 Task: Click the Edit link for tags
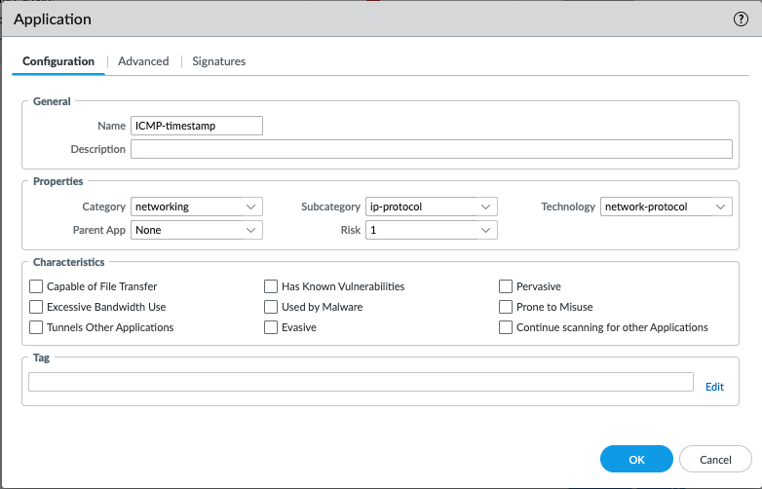[714, 387]
